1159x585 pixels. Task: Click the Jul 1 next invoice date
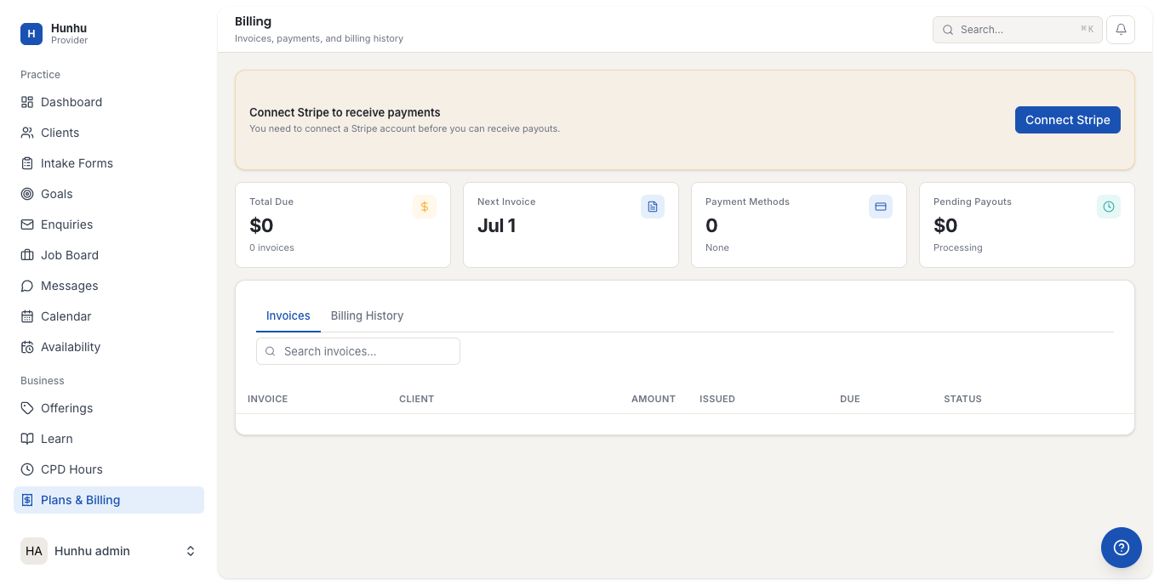click(497, 225)
